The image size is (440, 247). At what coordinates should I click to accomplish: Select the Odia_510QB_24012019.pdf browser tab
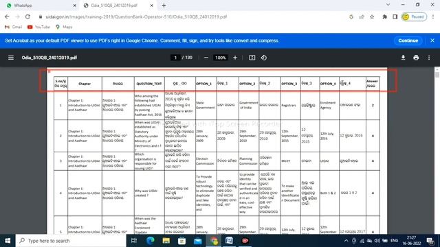coord(118,5)
